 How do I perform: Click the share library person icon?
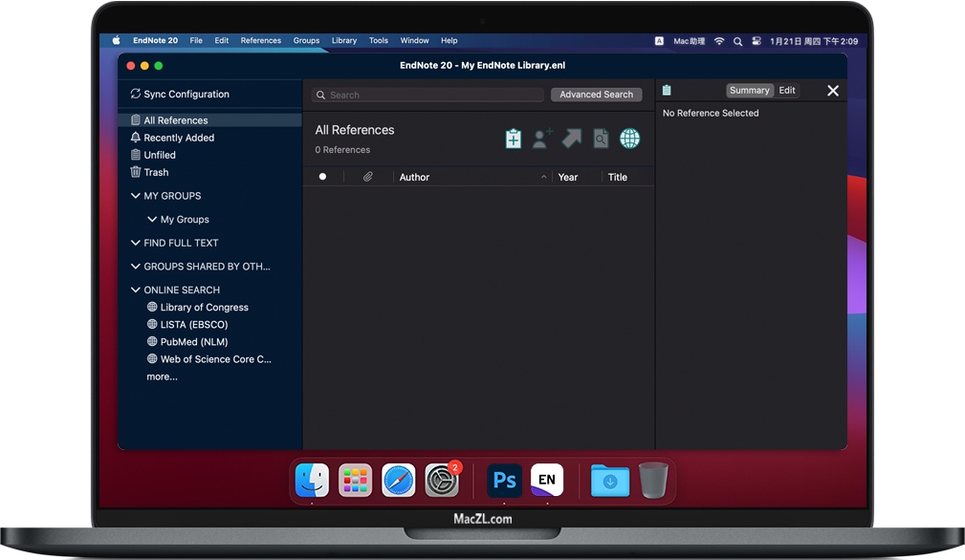click(542, 139)
